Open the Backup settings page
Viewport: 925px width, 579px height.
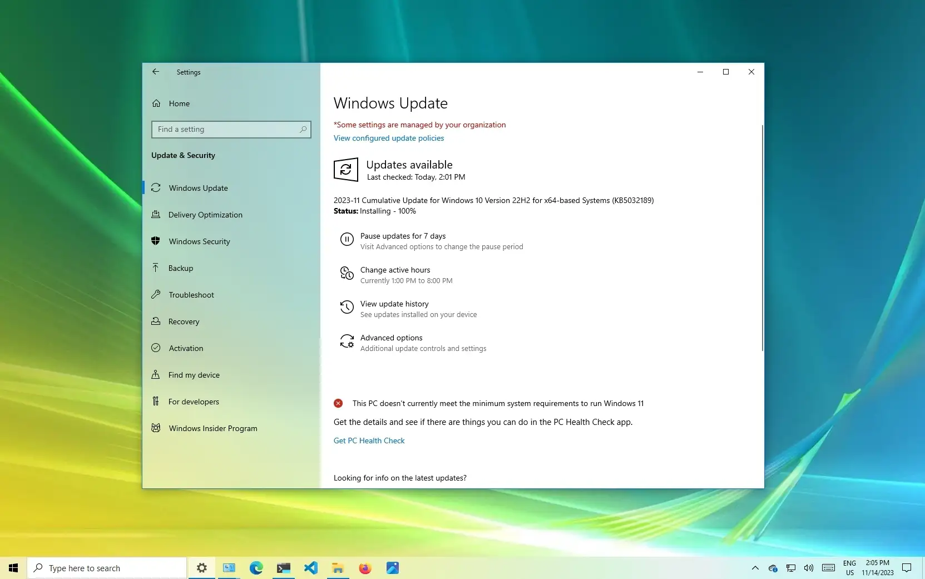(231, 268)
